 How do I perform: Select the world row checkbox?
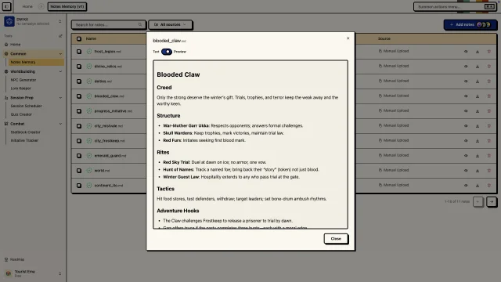(79, 171)
